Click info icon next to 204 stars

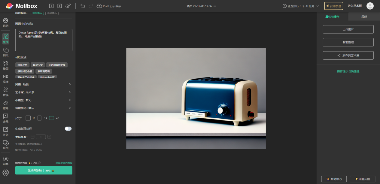pyautogui.click(x=39, y=163)
